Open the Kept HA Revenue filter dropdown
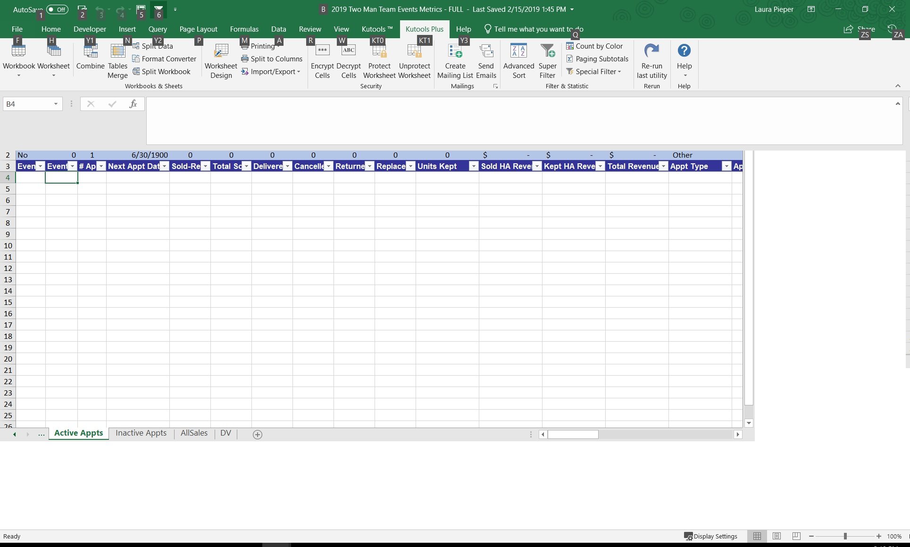This screenshot has width=910, height=547. [x=600, y=166]
